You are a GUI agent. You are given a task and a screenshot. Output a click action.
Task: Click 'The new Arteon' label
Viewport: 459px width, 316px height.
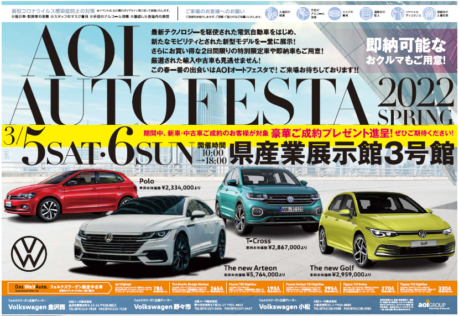click(250, 268)
